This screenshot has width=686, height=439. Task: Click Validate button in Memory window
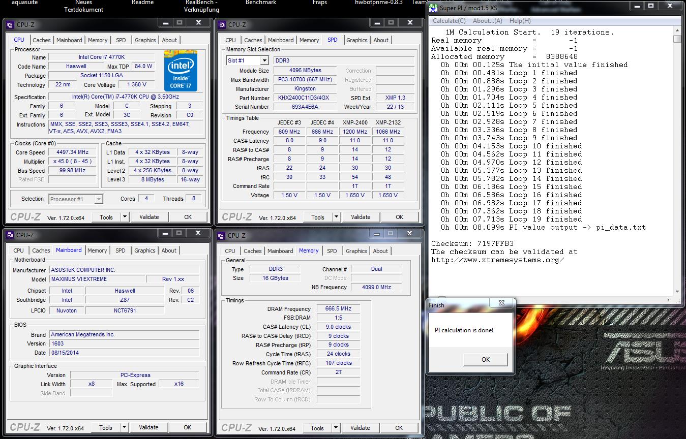[x=360, y=428]
